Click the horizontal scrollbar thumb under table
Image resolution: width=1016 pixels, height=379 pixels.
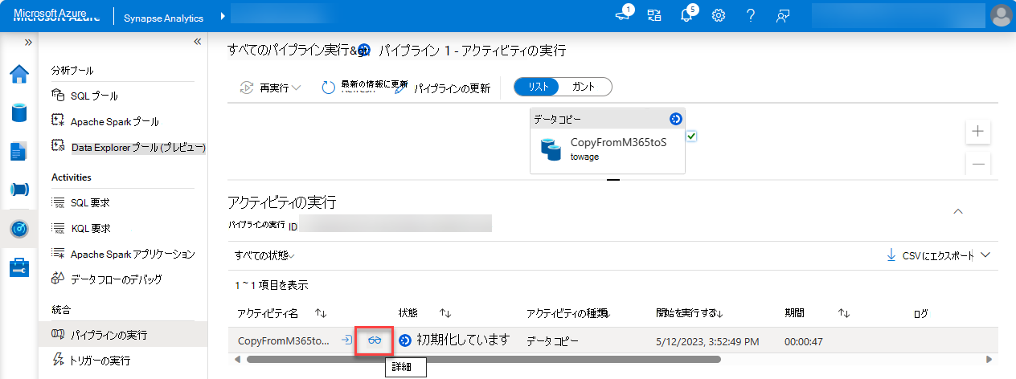point(483,359)
